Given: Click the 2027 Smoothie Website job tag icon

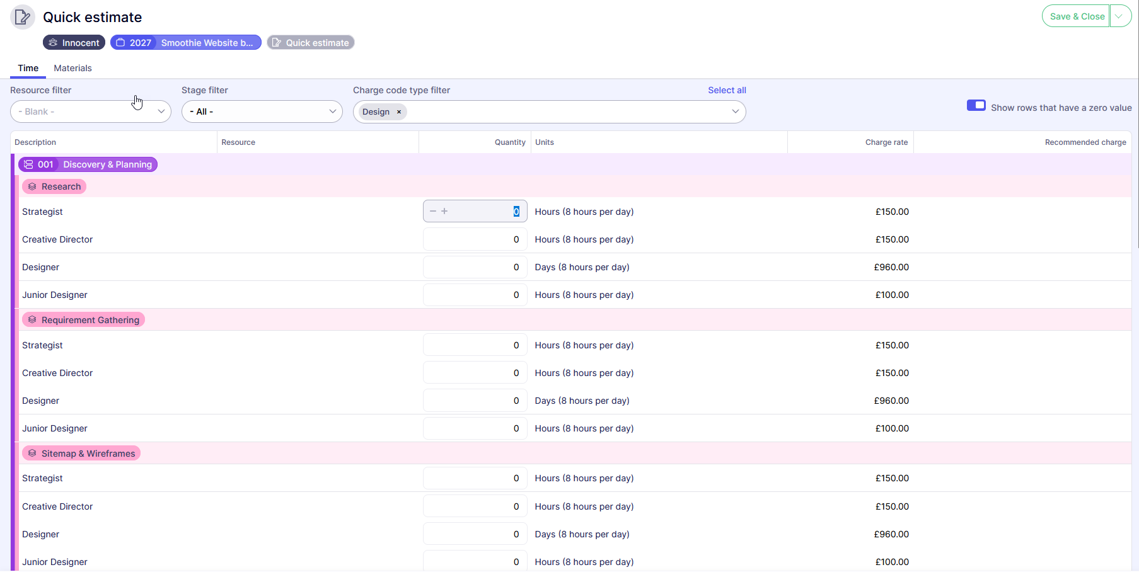Looking at the screenshot, I should 120,43.
